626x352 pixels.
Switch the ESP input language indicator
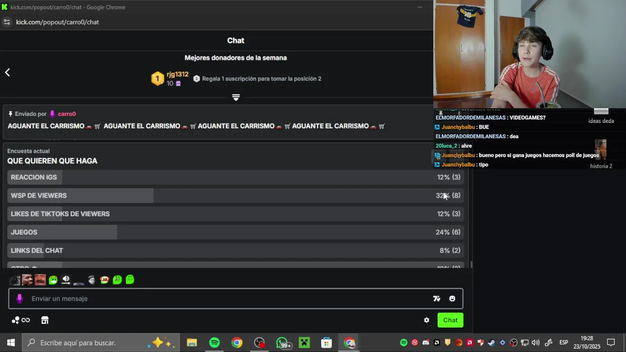point(563,343)
